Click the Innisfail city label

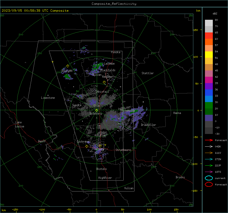pos(102,92)
